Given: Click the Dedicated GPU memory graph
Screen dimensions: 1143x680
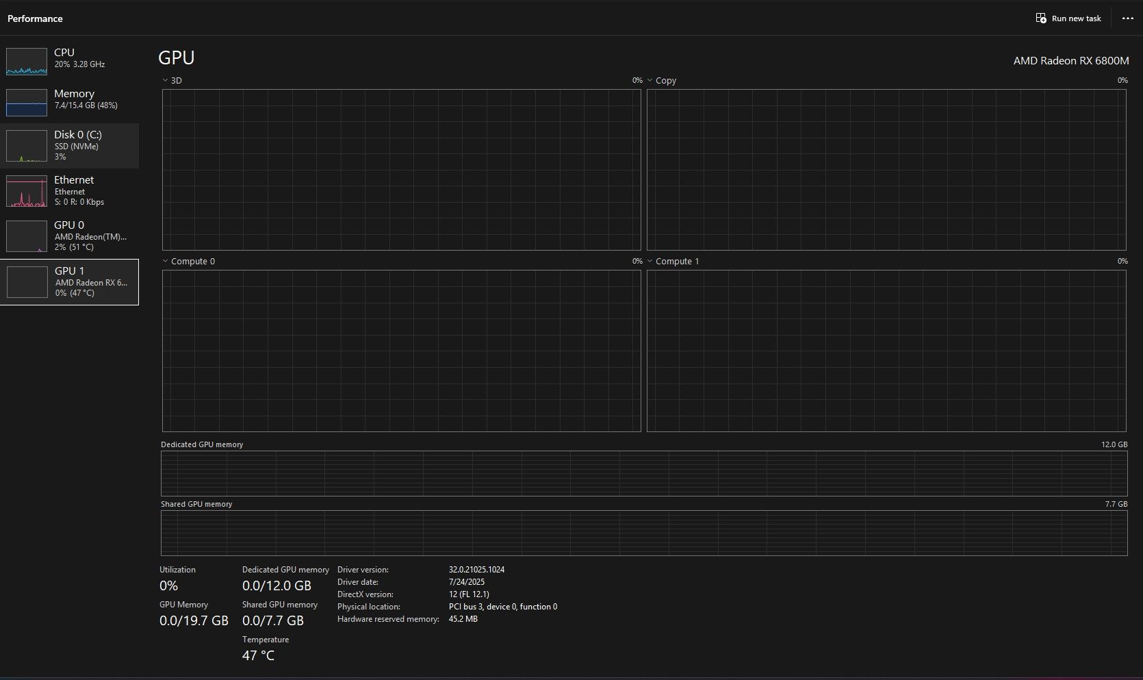Looking at the screenshot, I should 644,473.
